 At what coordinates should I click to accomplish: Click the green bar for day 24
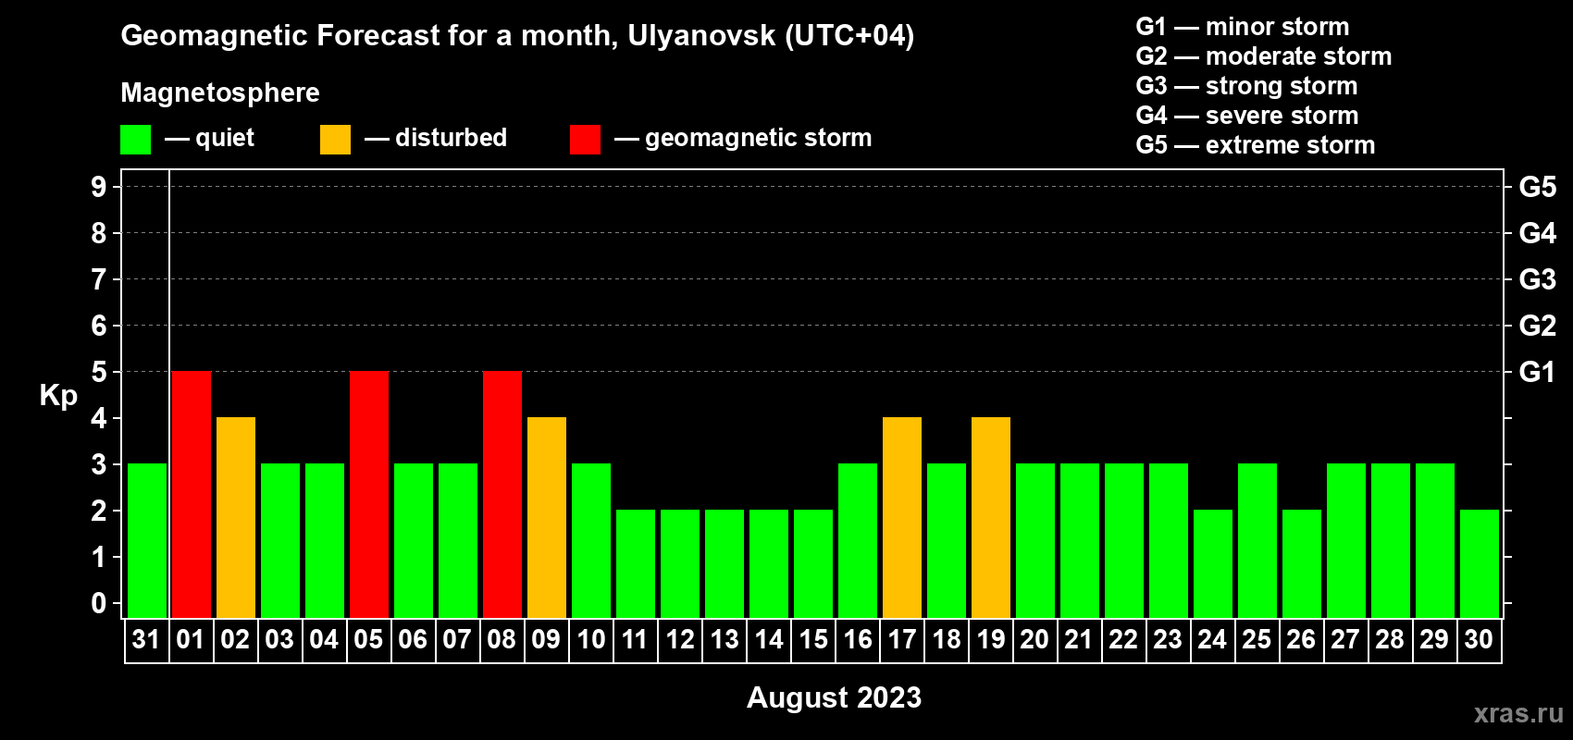[x=1213, y=563]
